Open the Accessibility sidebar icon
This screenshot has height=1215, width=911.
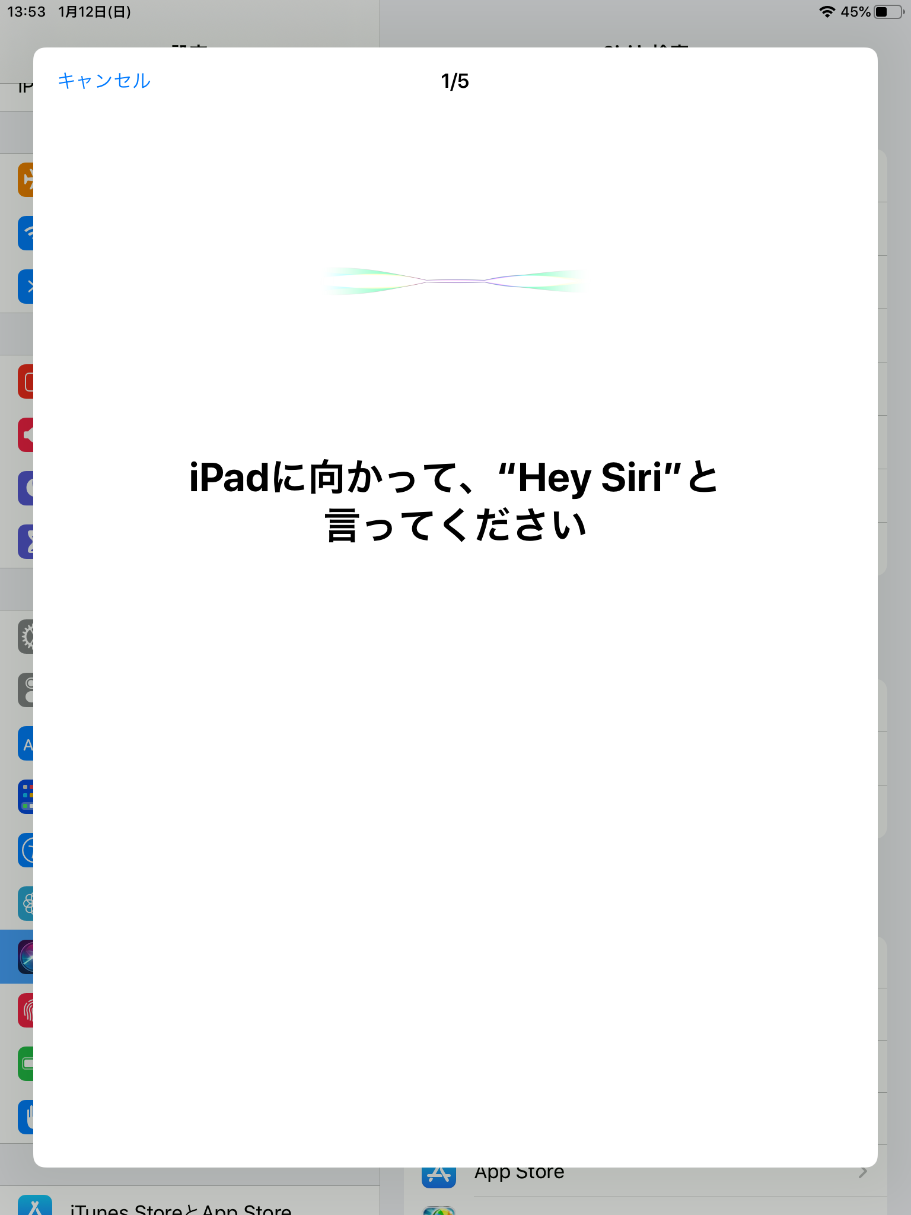coord(26,850)
